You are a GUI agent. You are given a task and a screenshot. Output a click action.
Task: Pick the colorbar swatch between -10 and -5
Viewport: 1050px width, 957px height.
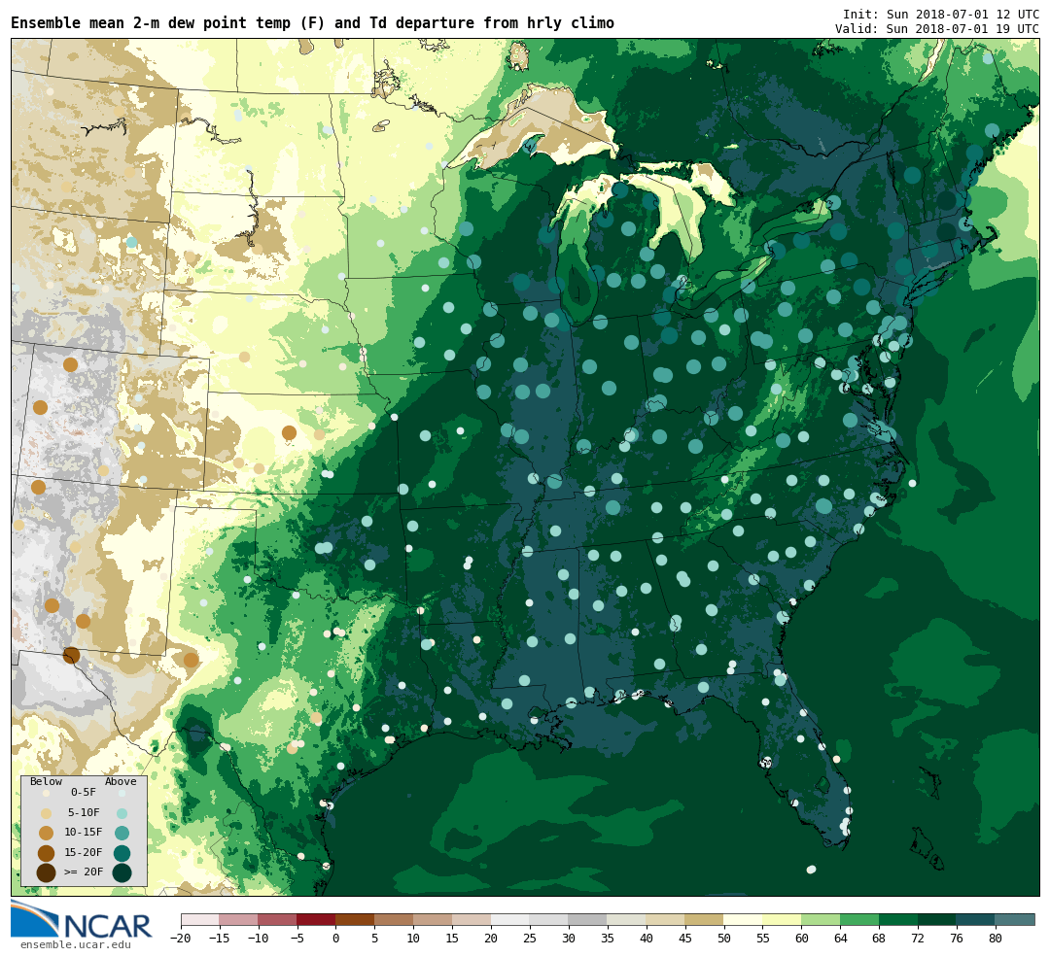point(278,919)
